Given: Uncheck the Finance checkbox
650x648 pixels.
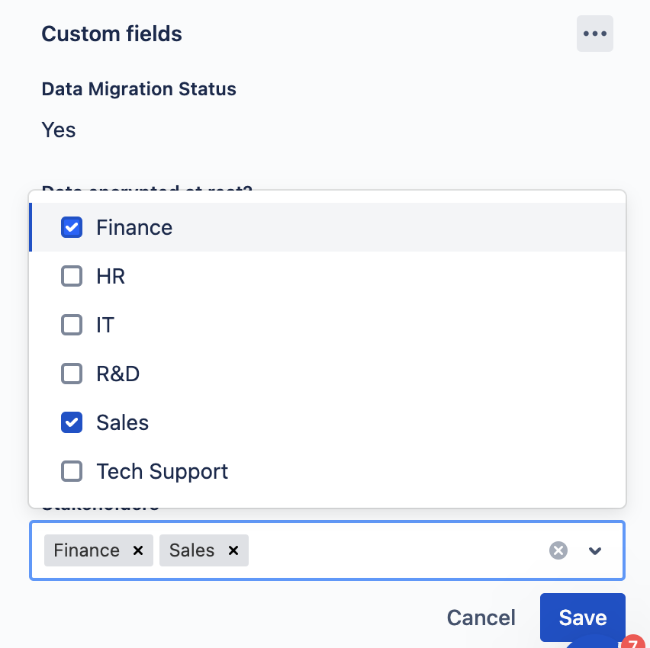Looking at the screenshot, I should click(72, 227).
